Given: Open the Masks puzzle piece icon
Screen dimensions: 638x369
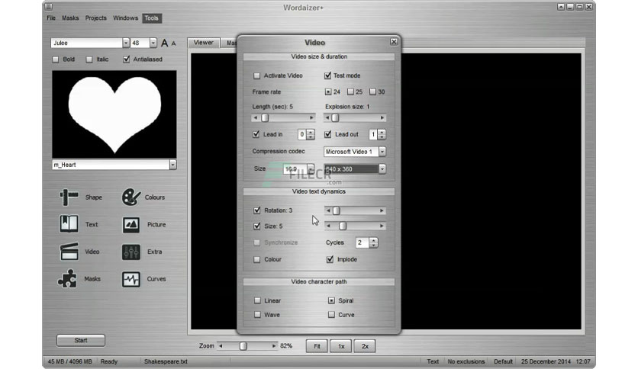Looking at the screenshot, I should pyautogui.click(x=67, y=279).
